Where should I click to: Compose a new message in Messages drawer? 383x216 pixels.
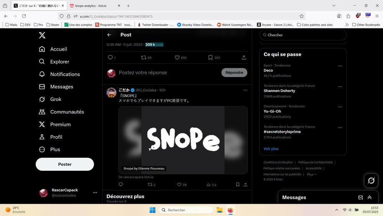point(360,198)
